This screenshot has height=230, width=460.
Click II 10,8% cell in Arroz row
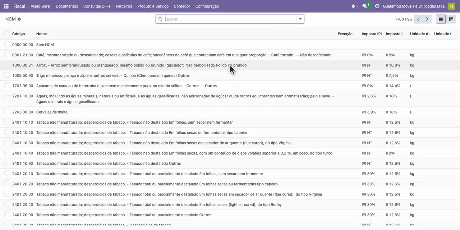coord(393,65)
